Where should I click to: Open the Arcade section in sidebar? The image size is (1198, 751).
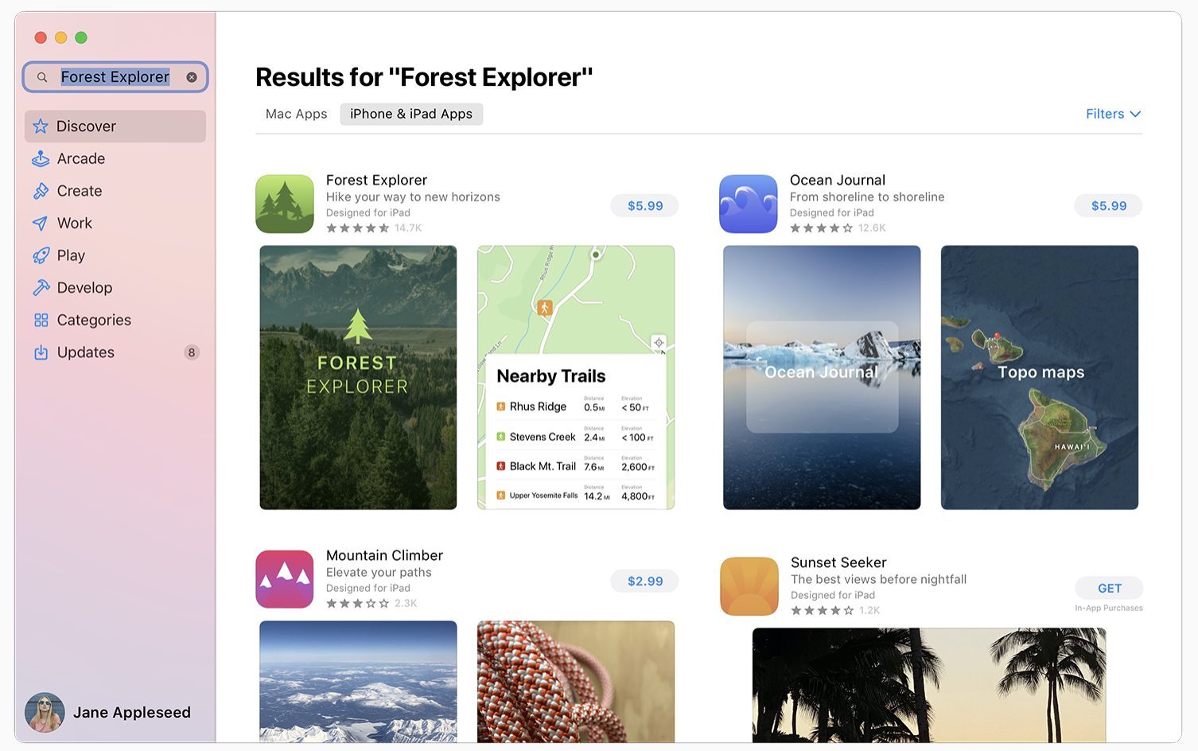click(x=115, y=158)
